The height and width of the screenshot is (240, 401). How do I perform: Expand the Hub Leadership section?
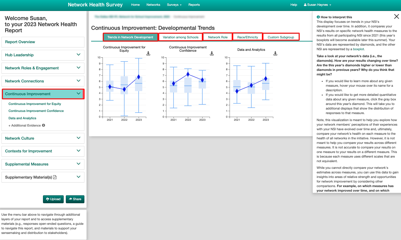pos(43,55)
